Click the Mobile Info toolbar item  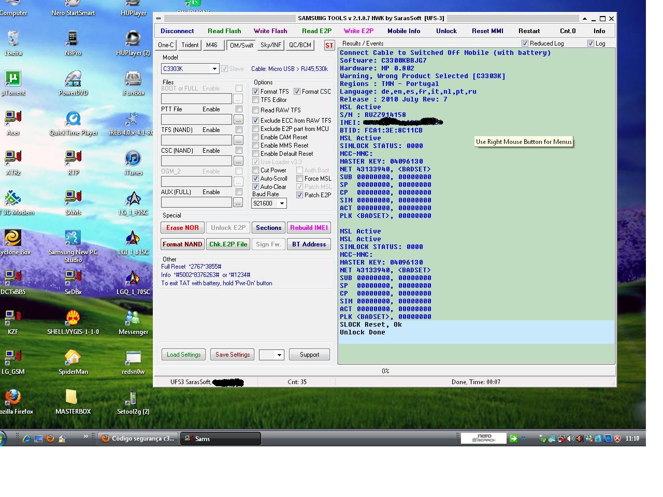pos(404,31)
